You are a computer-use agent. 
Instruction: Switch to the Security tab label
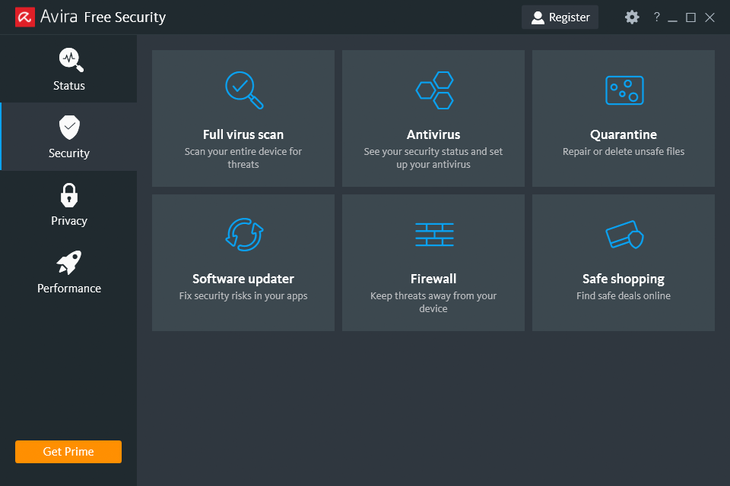click(x=69, y=153)
